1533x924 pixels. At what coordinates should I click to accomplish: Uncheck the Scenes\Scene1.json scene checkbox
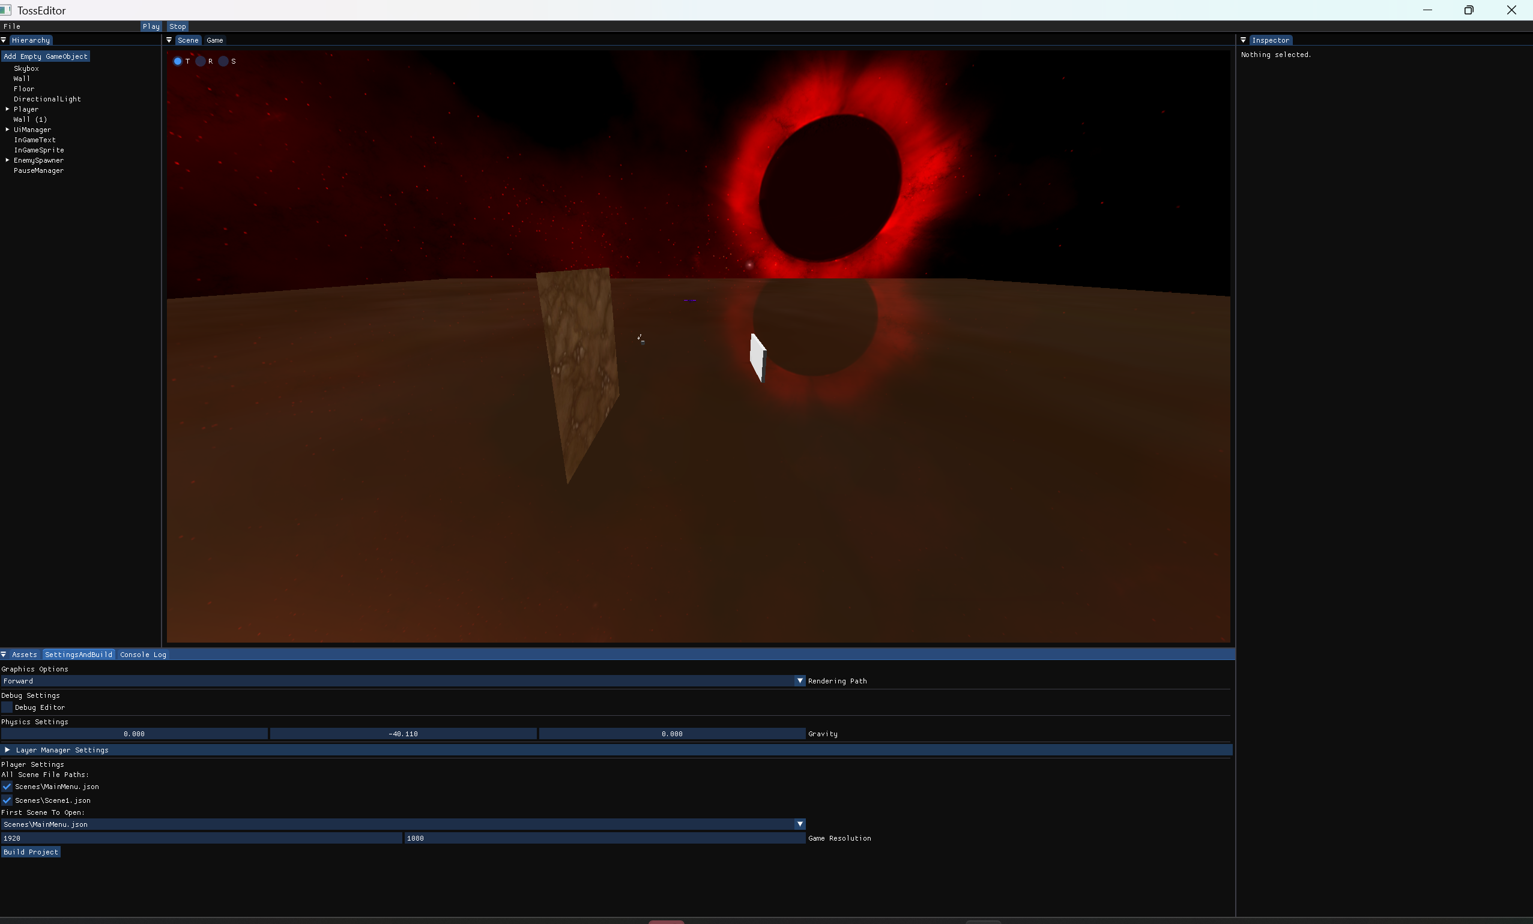click(x=7, y=800)
